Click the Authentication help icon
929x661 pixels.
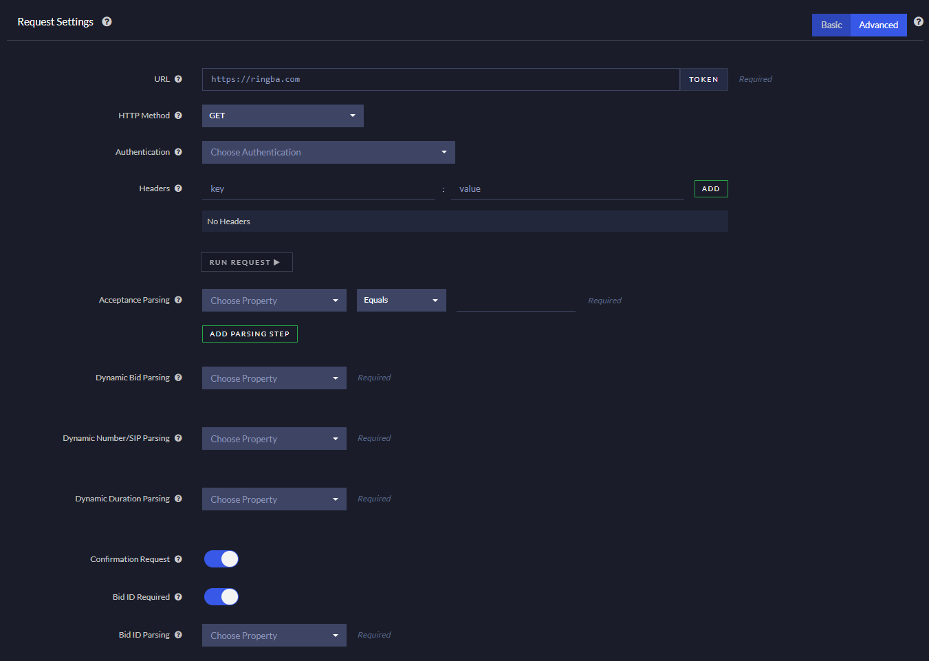179,151
